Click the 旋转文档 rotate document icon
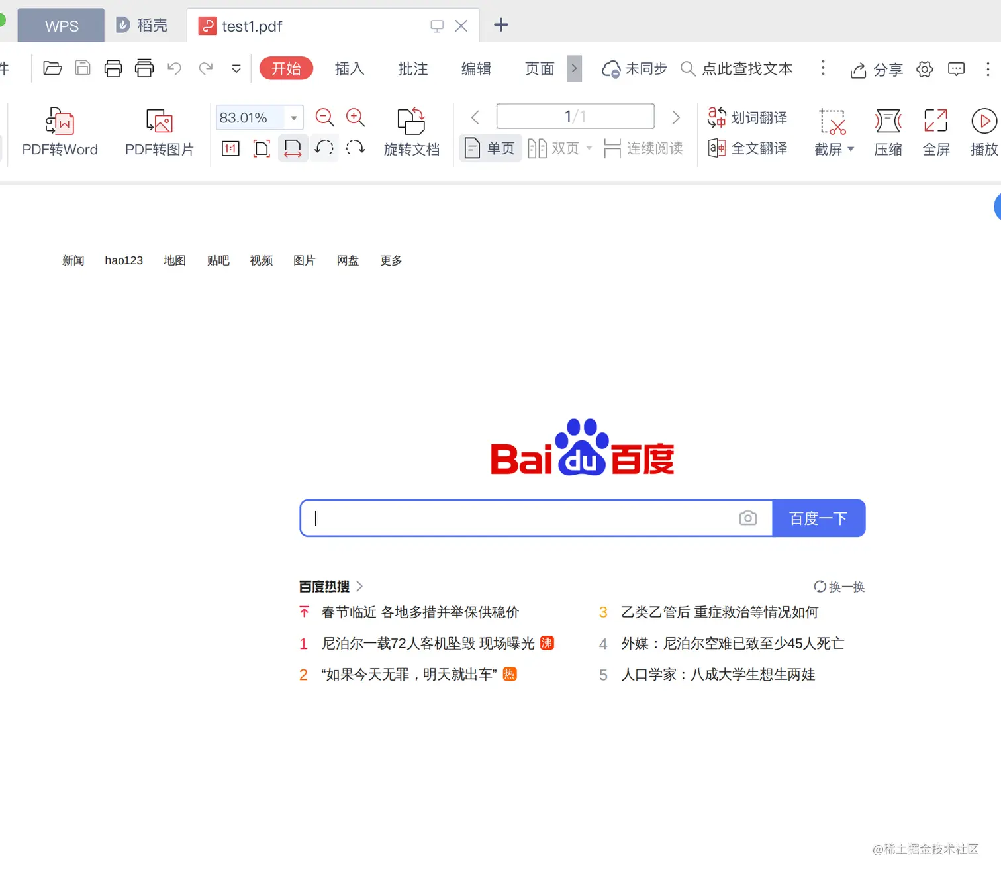The image size is (1001, 878). (x=412, y=130)
